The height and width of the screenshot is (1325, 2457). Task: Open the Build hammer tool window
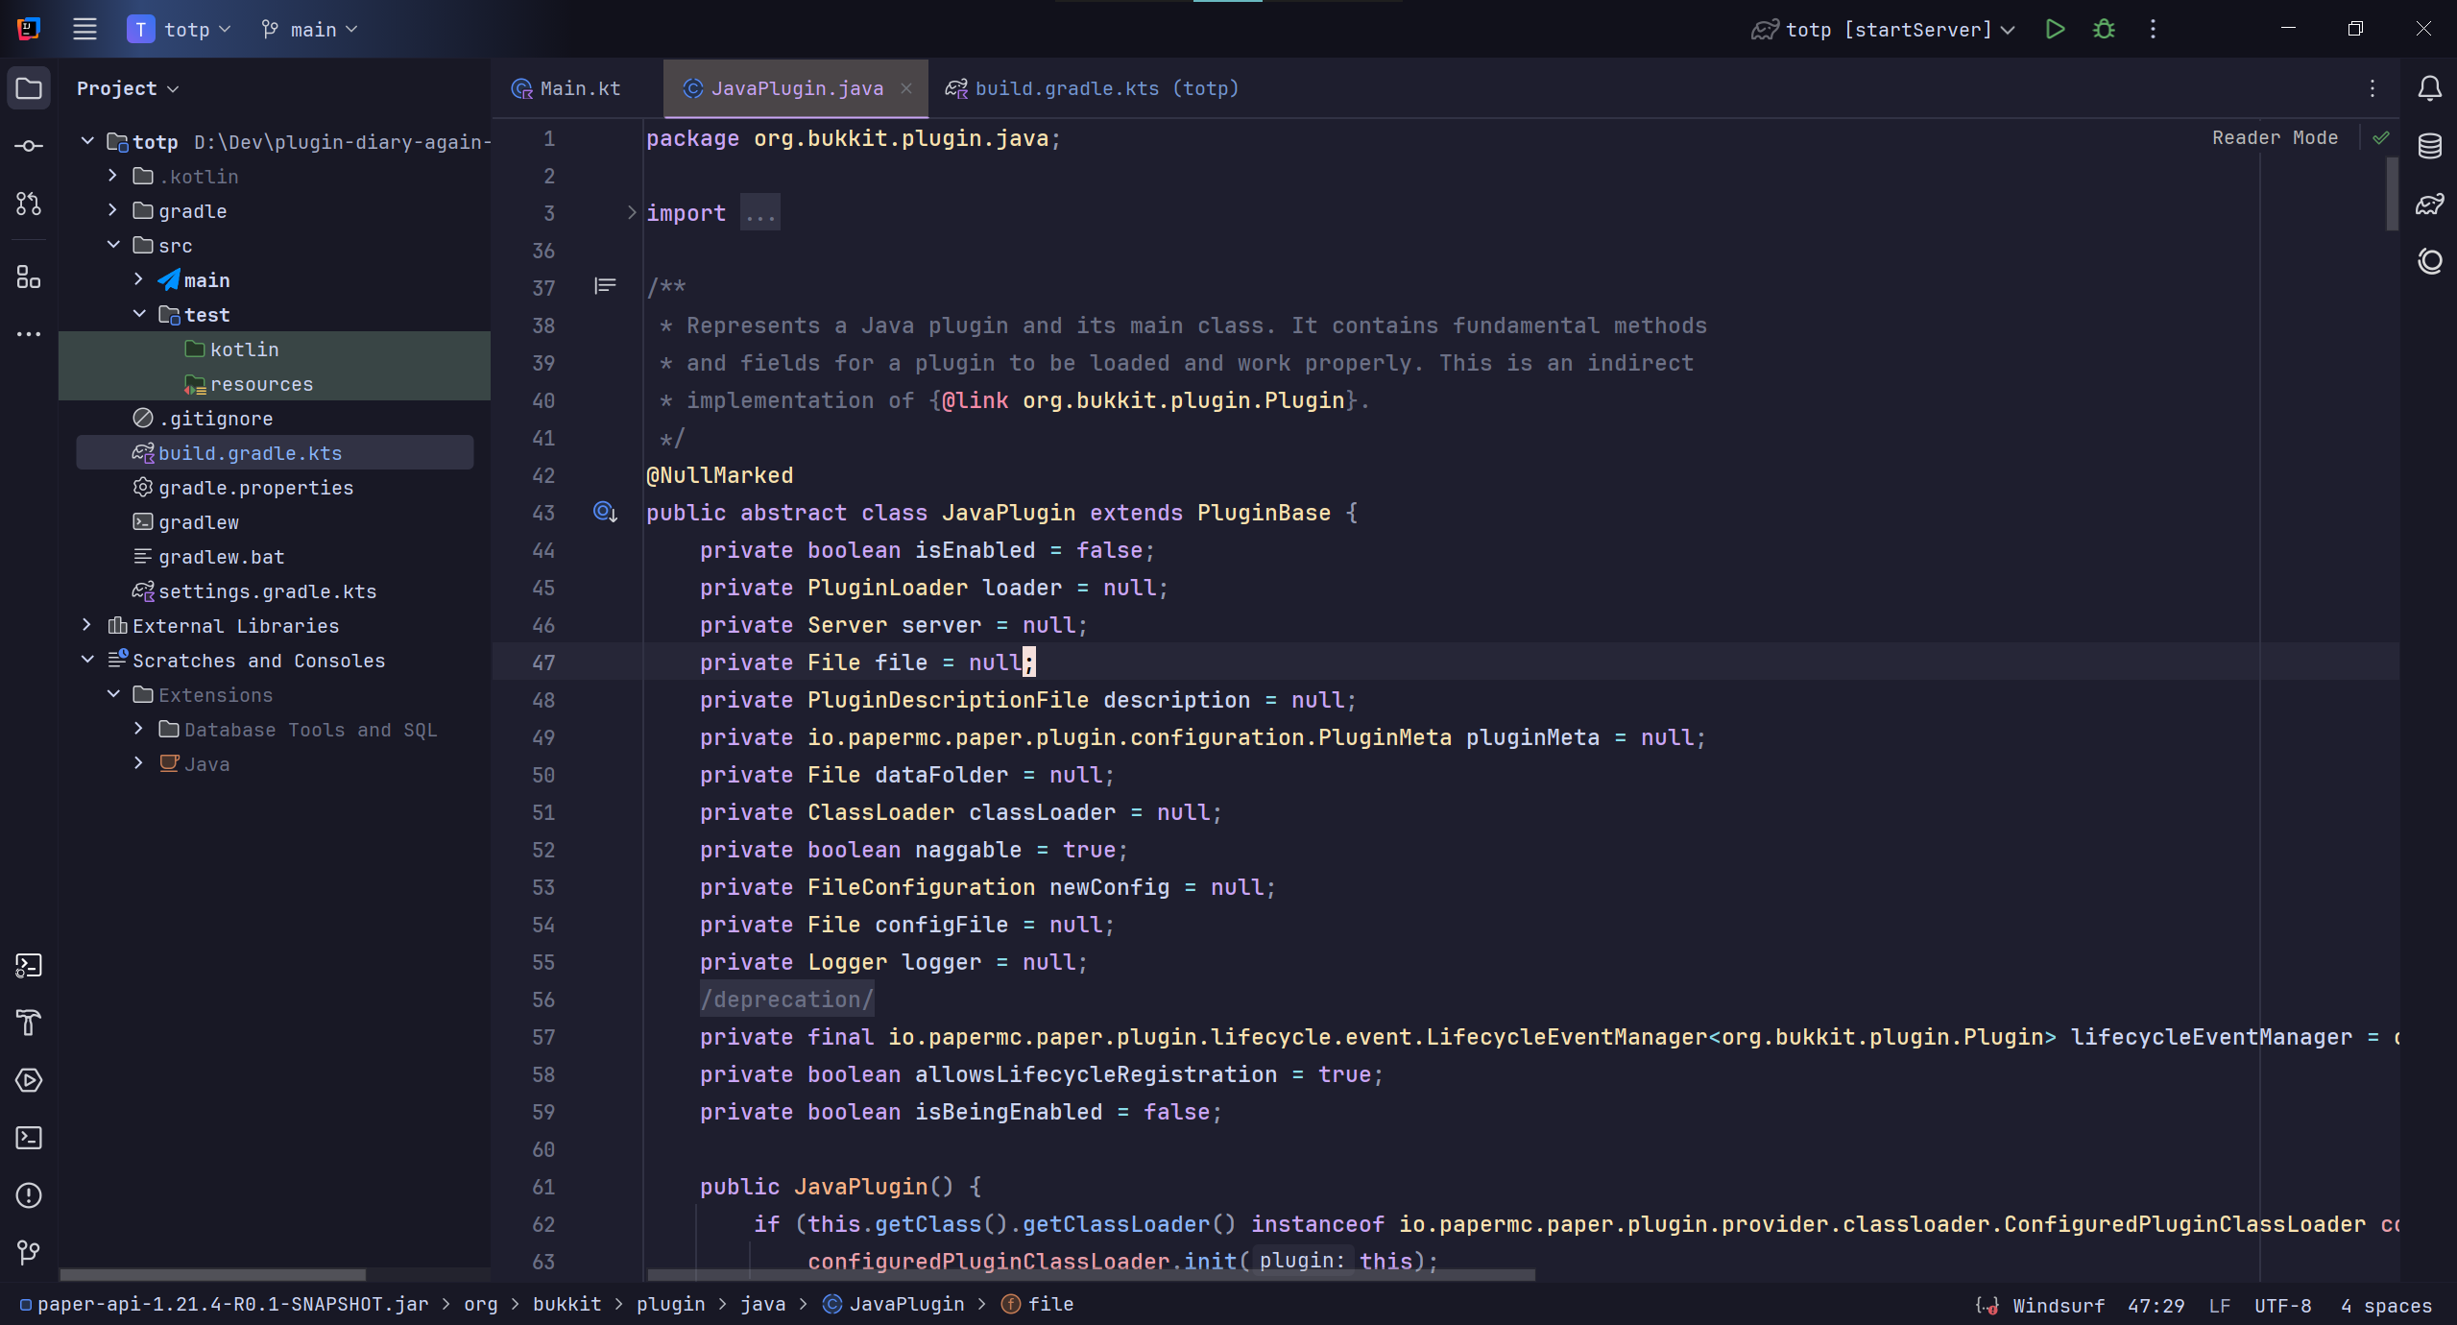click(x=29, y=1023)
